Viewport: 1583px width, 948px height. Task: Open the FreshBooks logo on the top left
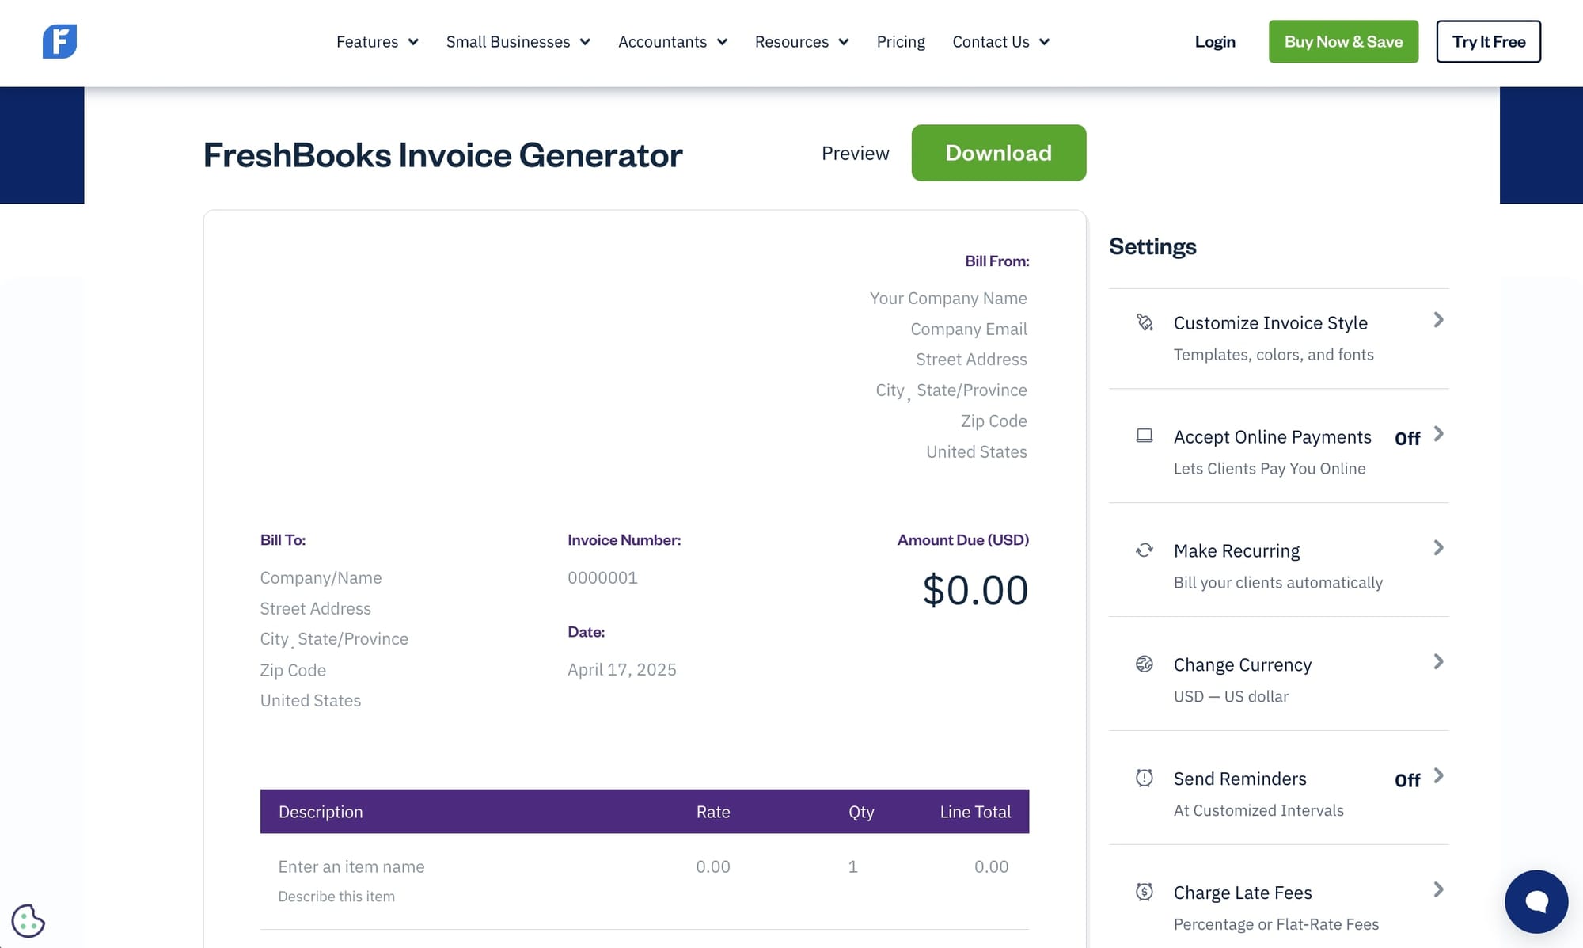[60, 41]
